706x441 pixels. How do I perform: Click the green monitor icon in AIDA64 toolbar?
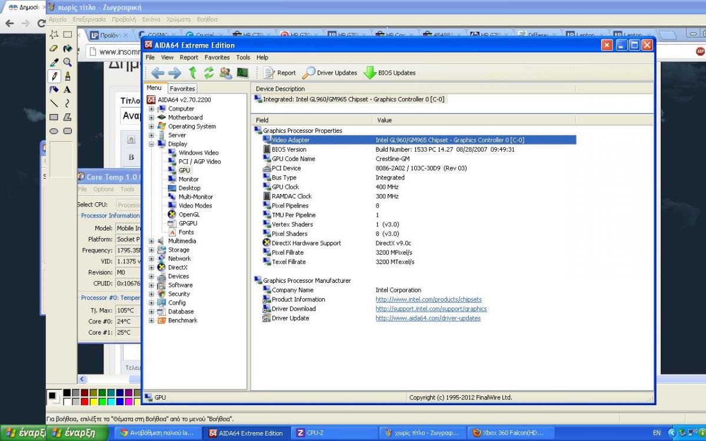click(242, 73)
